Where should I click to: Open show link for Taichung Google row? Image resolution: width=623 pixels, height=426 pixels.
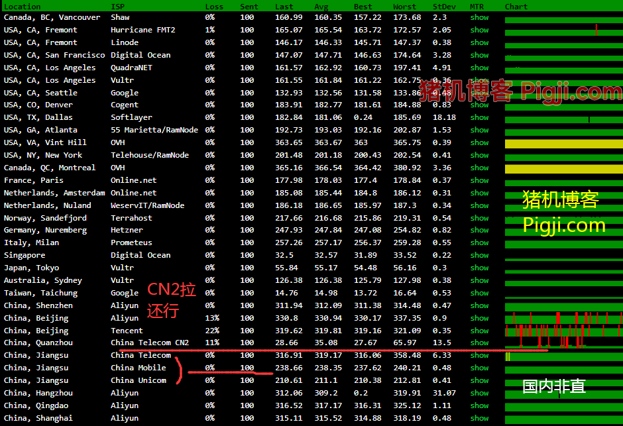479,293
